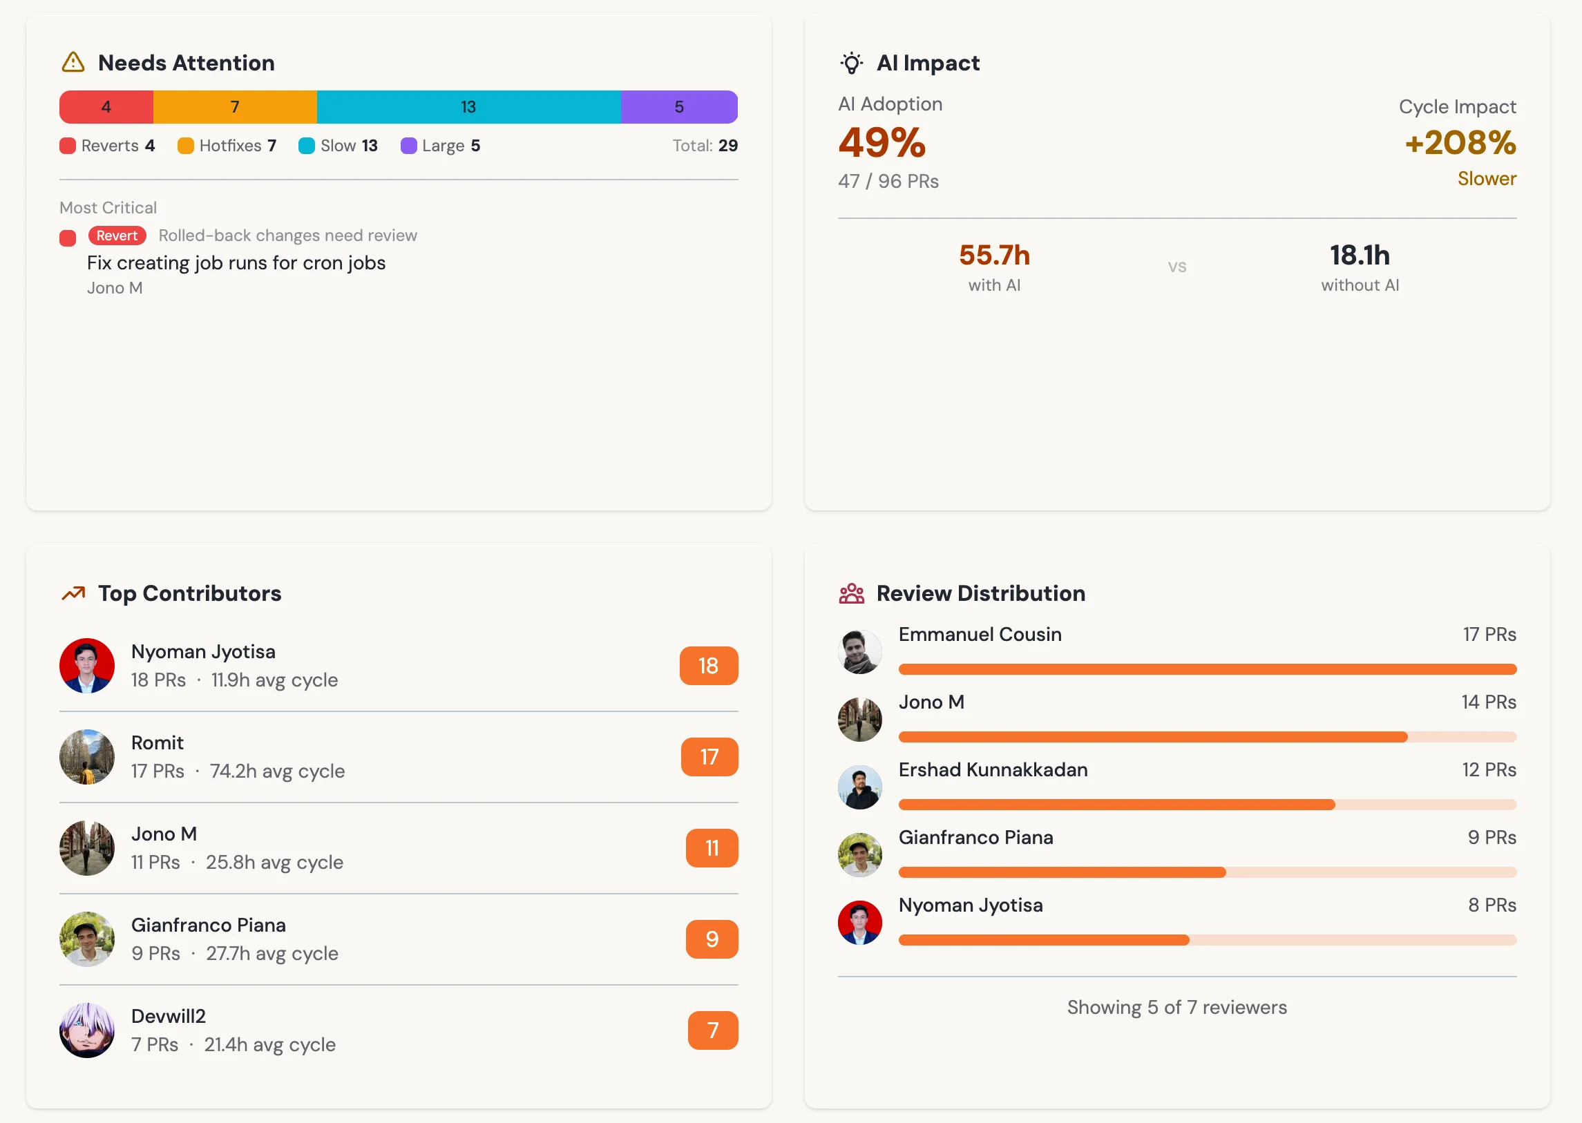The height and width of the screenshot is (1123, 1582).
Task: Click Romit's orange 17 PR count badge
Action: pos(709,756)
